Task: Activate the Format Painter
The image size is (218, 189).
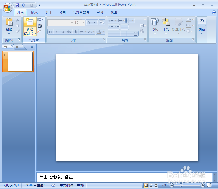Action: click(18, 31)
